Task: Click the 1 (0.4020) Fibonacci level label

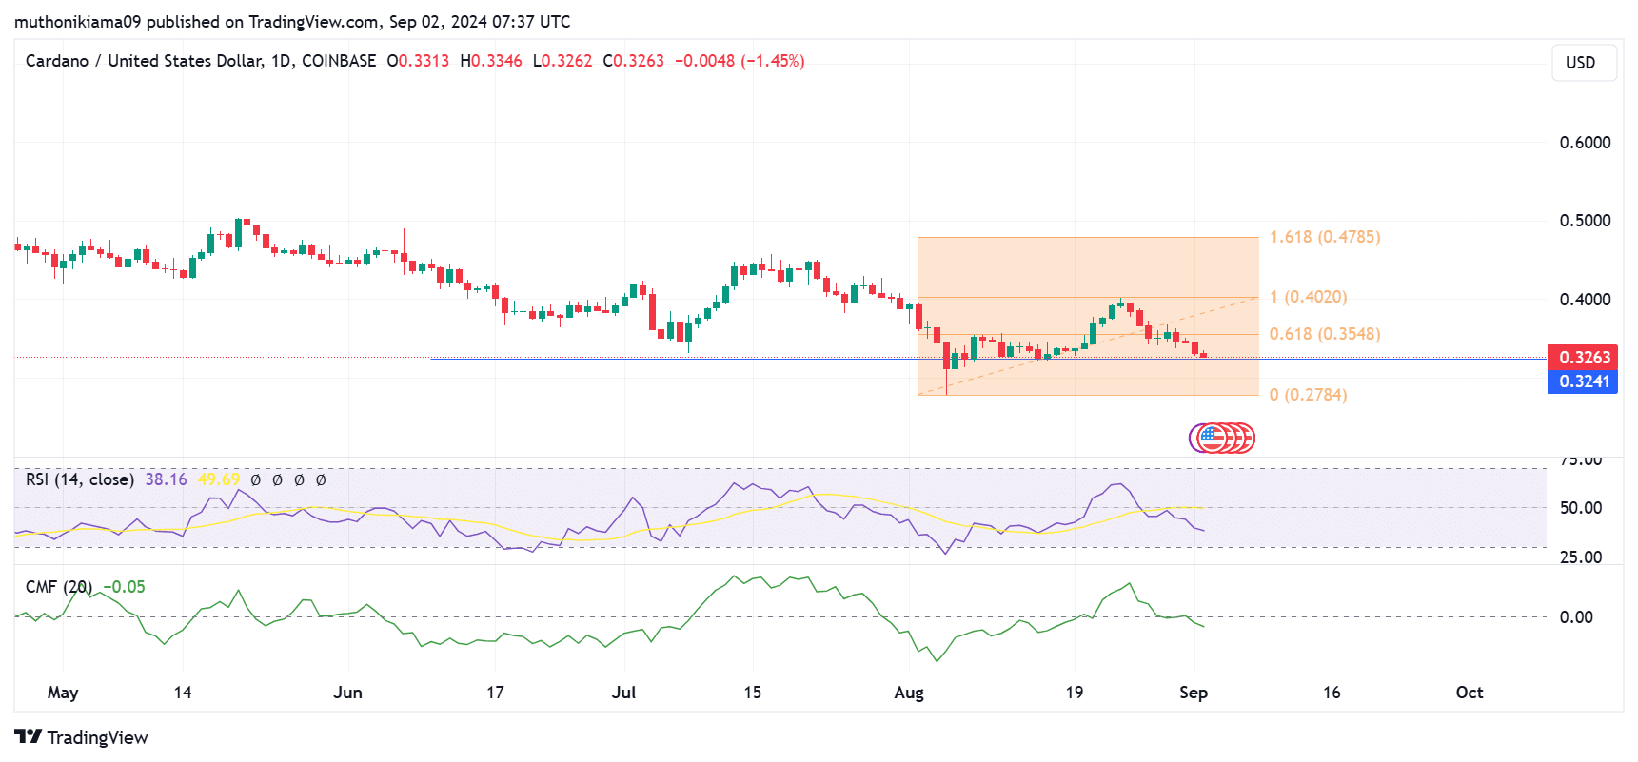Action: 1308,297
